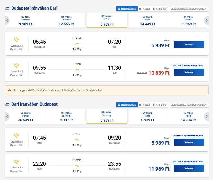Click the plane icon beside Budapest irányában Bari
The image size is (213, 180).
[7, 8]
